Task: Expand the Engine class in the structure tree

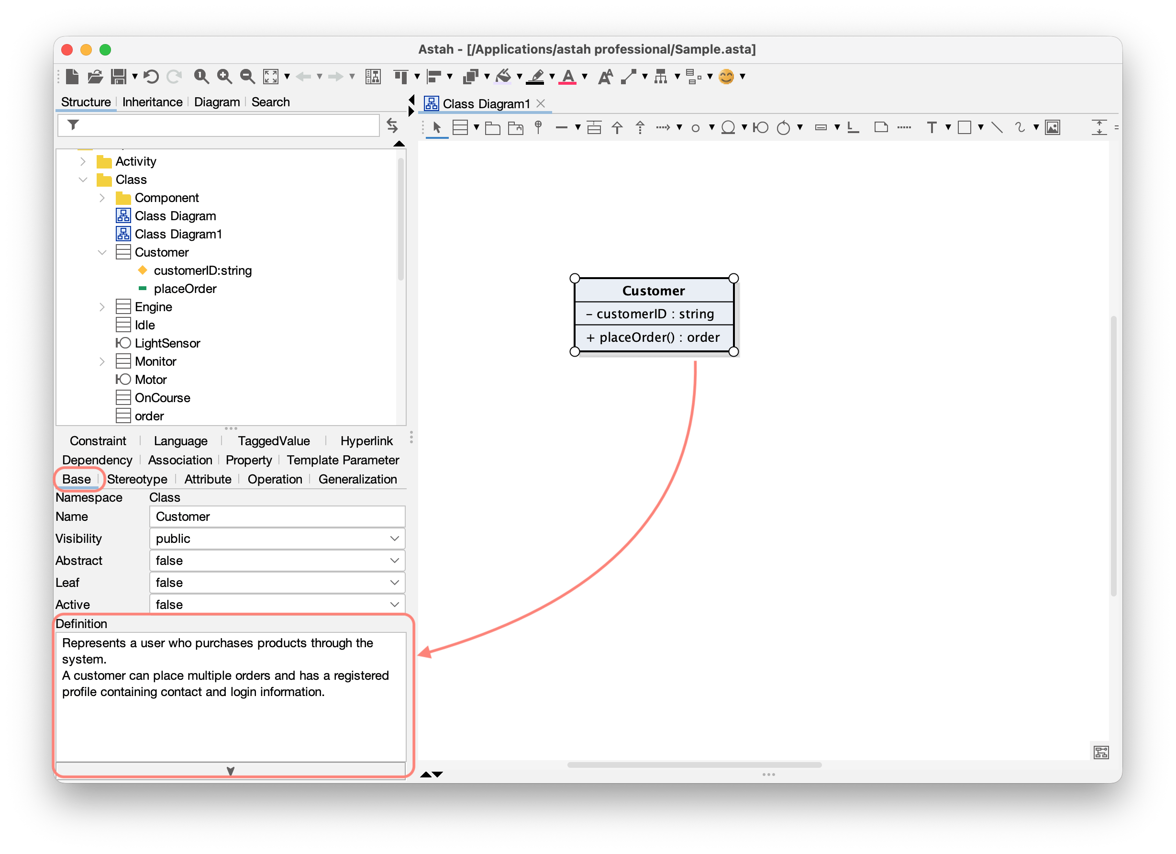Action: [102, 307]
